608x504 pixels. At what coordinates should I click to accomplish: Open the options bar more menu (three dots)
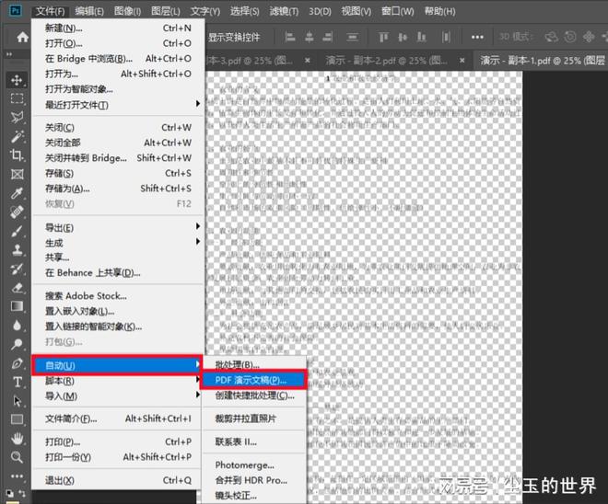tap(477, 37)
